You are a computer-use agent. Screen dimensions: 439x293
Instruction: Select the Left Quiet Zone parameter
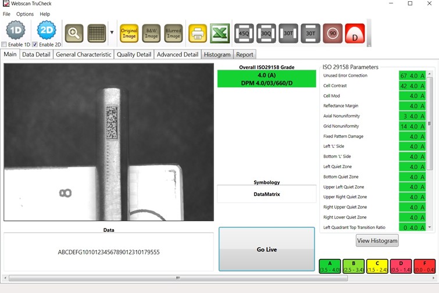[374, 166]
